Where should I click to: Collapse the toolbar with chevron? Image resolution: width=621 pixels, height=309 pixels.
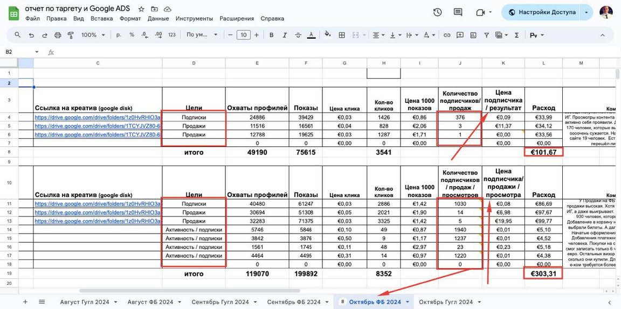pos(602,35)
